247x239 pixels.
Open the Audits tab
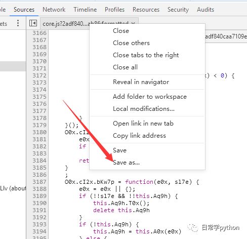click(205, 10)
